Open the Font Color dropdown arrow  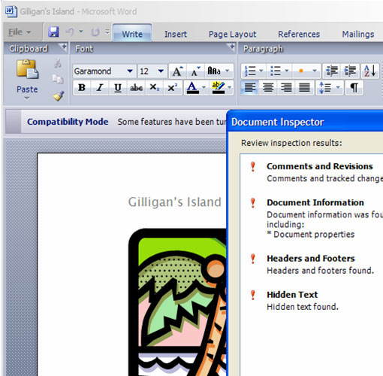pos(204,88)
